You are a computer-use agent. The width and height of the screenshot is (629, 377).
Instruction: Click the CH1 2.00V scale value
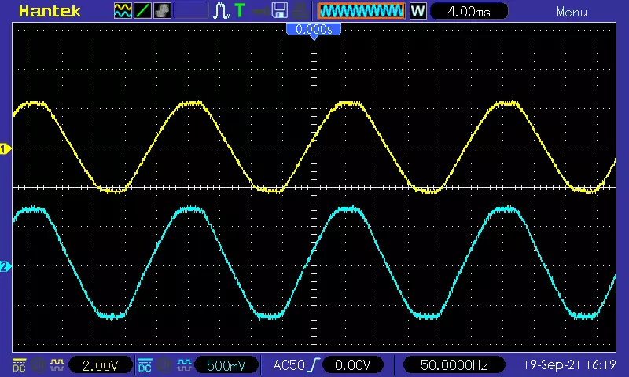(x=101, y=365)
